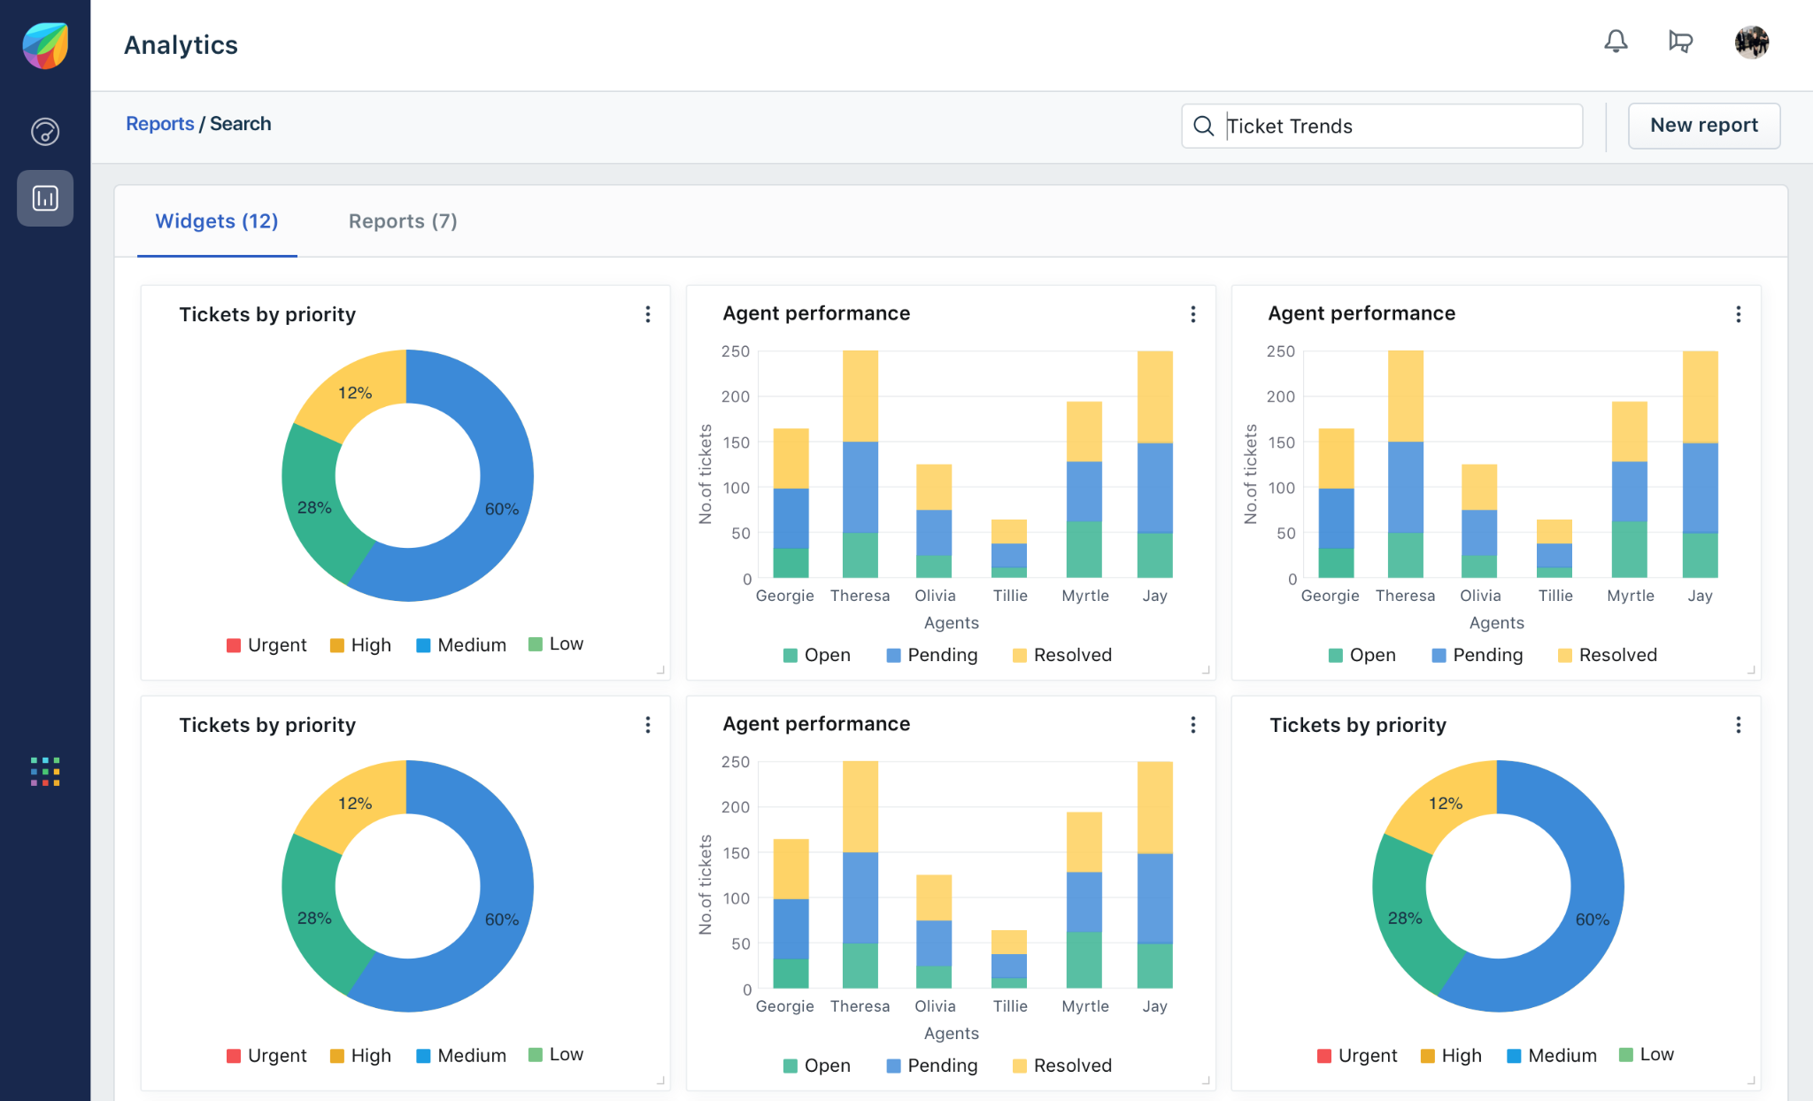Select the Widgets (12) tab

click(217, 221)
